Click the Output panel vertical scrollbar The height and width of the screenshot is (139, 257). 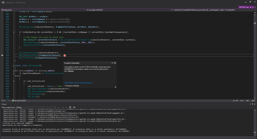[255, 122]
